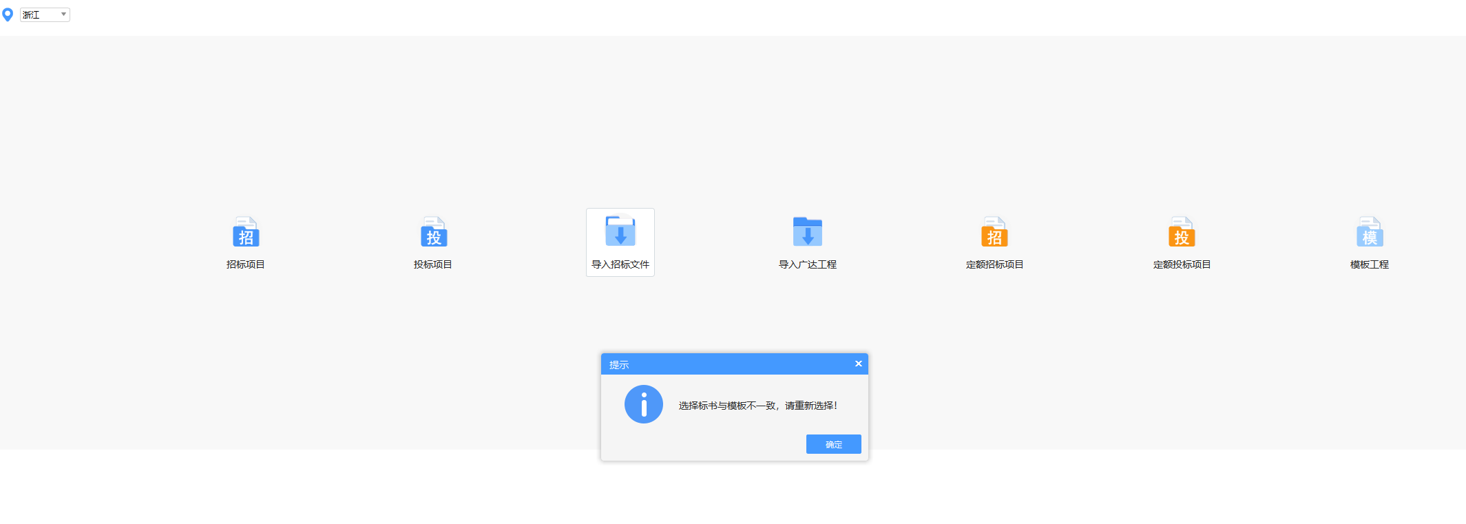Click the 导入招标文件 label text
Image resolution: width=1466 pixels, height=524 pixels.
620,264
